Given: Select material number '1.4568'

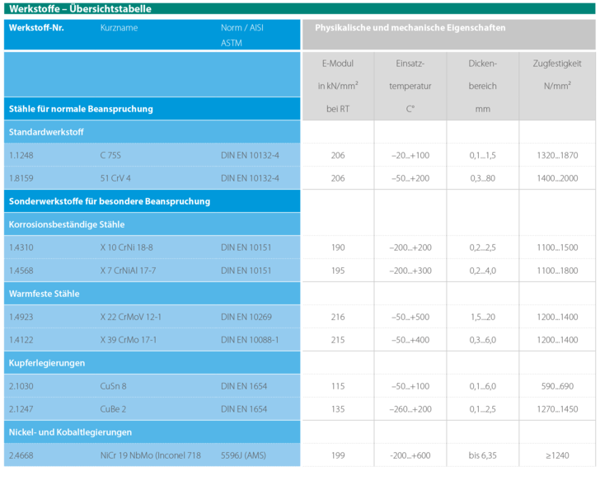Looking at the screenshot, I should coord(21,271).
